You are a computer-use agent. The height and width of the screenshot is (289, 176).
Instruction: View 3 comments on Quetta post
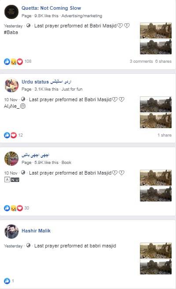click(141, 61)
